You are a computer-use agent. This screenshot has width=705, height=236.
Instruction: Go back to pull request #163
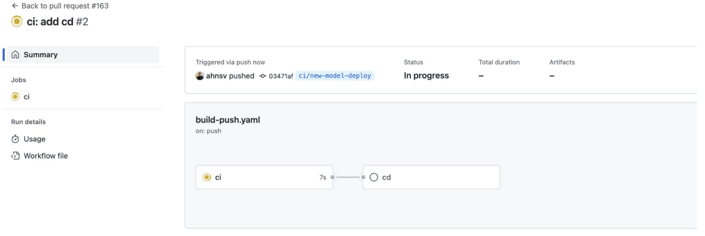(x=51, y=5)
